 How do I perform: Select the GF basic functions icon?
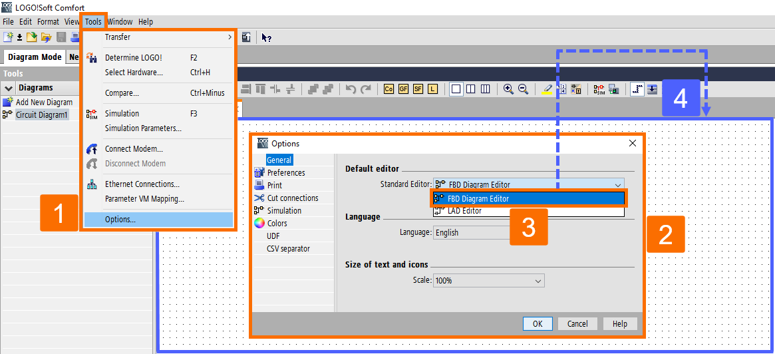[404, 89]
